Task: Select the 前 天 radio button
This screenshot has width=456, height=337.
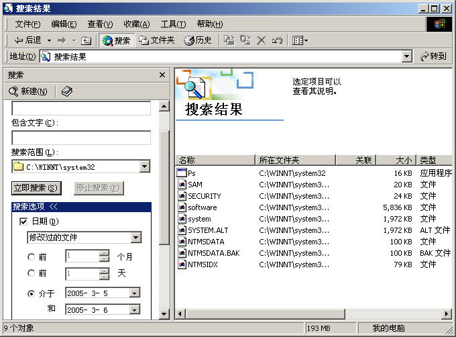Action: pyautogui.click(x=31, y=273)
